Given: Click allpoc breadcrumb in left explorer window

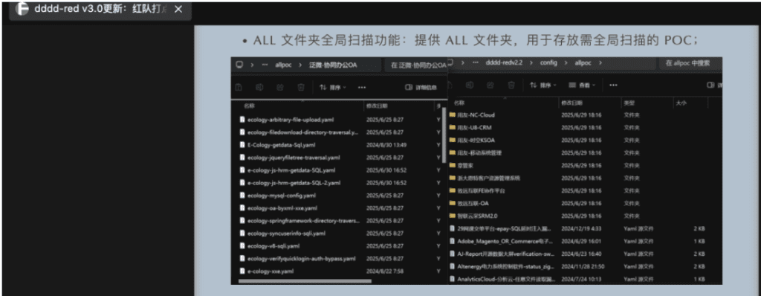Looking at the screenshot, I should tap(283, 65).
